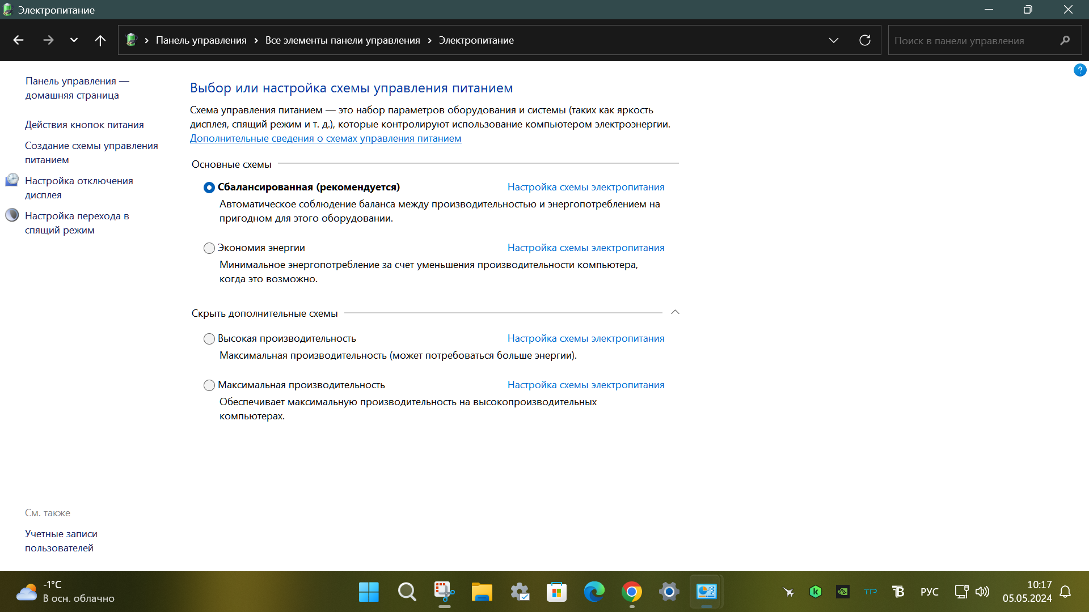
Task: Click the search magnifier icon in the search box
Action: 1065,40
